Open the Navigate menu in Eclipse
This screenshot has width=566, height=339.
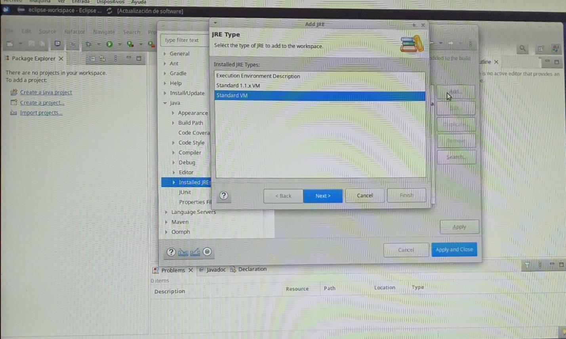pos(104,32)
